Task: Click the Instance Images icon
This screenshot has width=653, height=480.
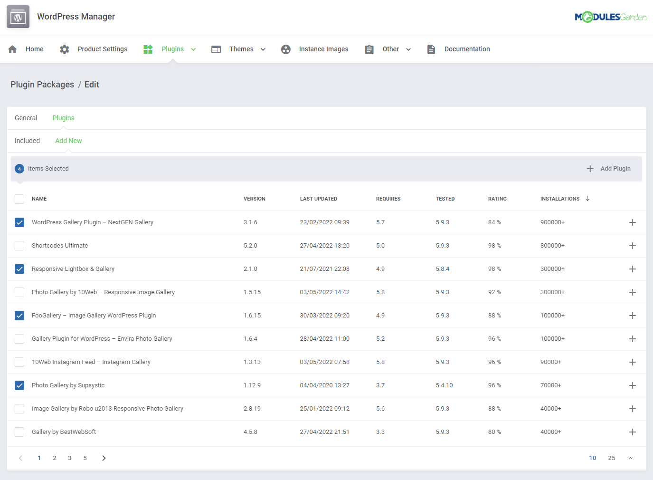Action: pos(286,49)
